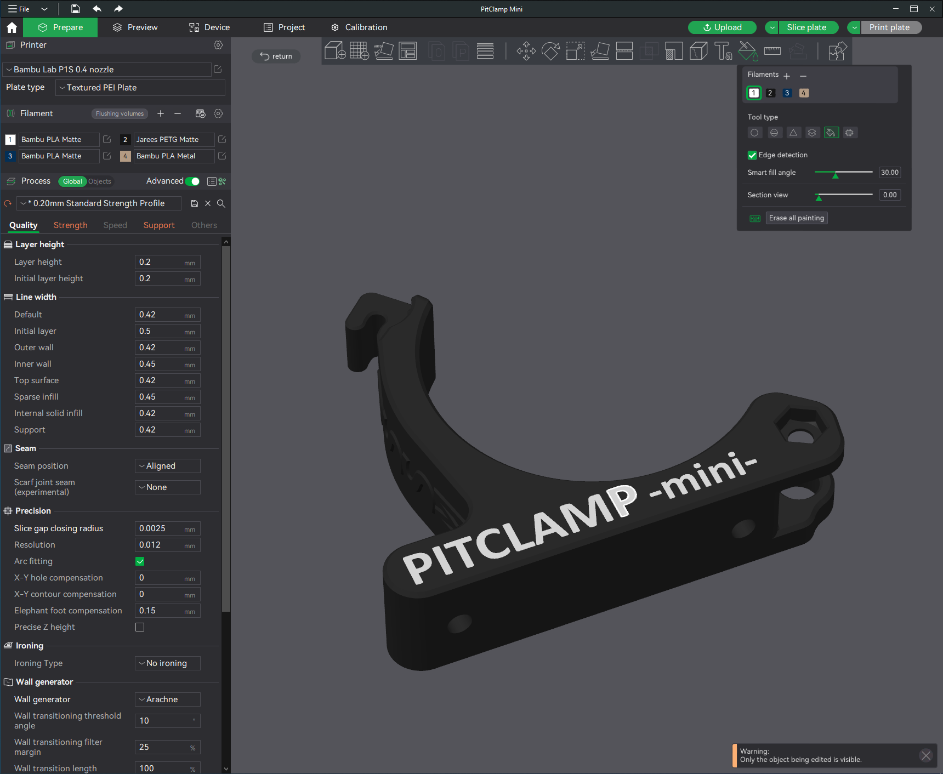Select the Rotate tool icon
Screen dimensions: 943x774
(550, 51)
